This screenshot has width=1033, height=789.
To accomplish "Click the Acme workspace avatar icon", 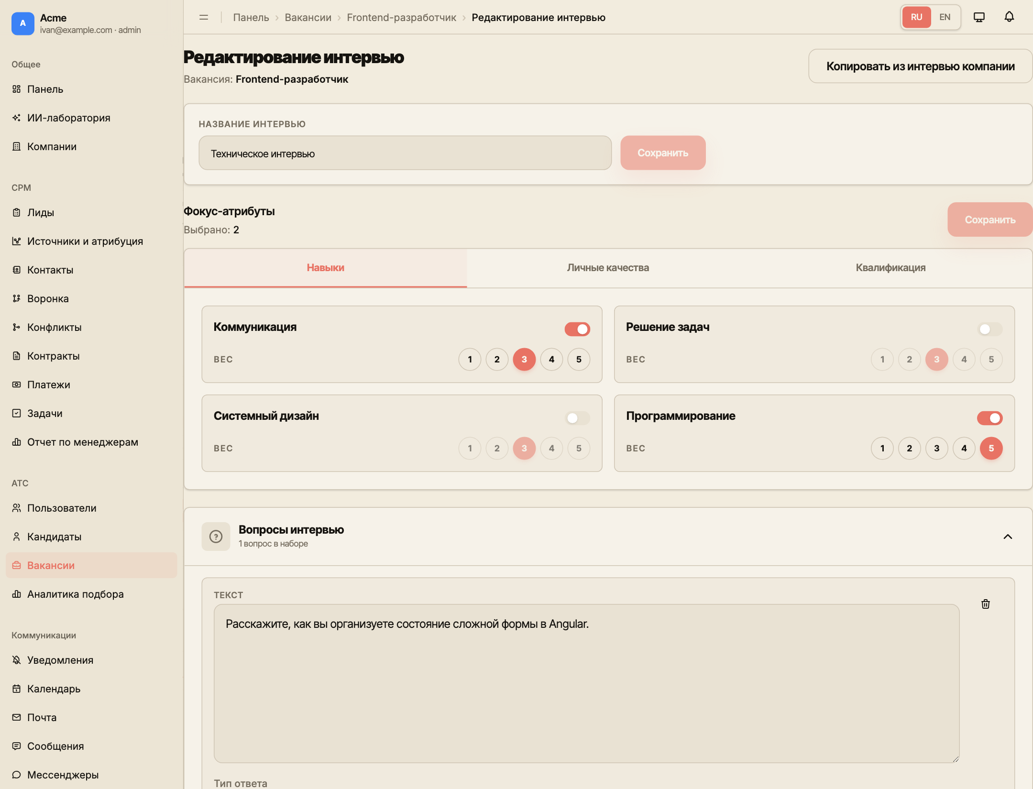I will (x=22, y=23).
